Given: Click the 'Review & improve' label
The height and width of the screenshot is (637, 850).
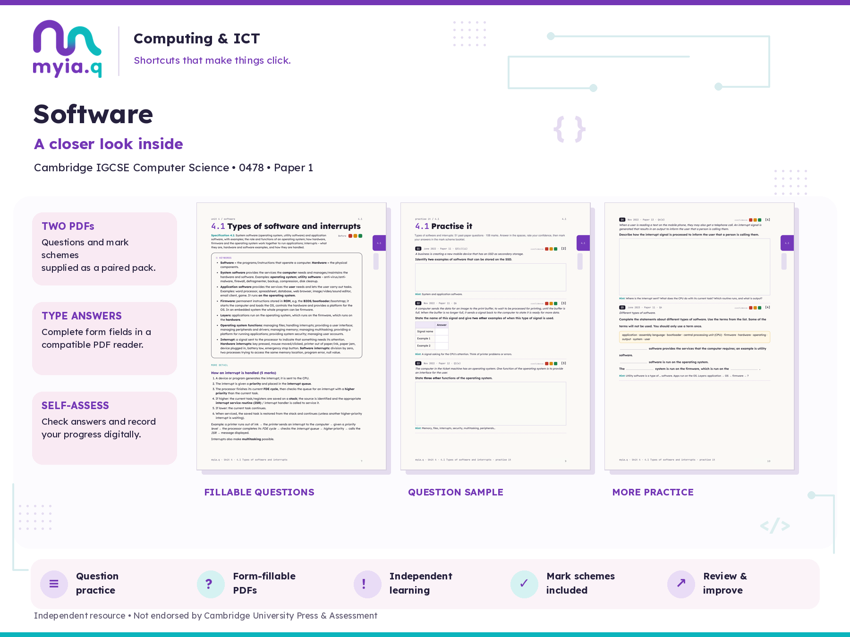Looking at the screenshot, I should 725,583.
